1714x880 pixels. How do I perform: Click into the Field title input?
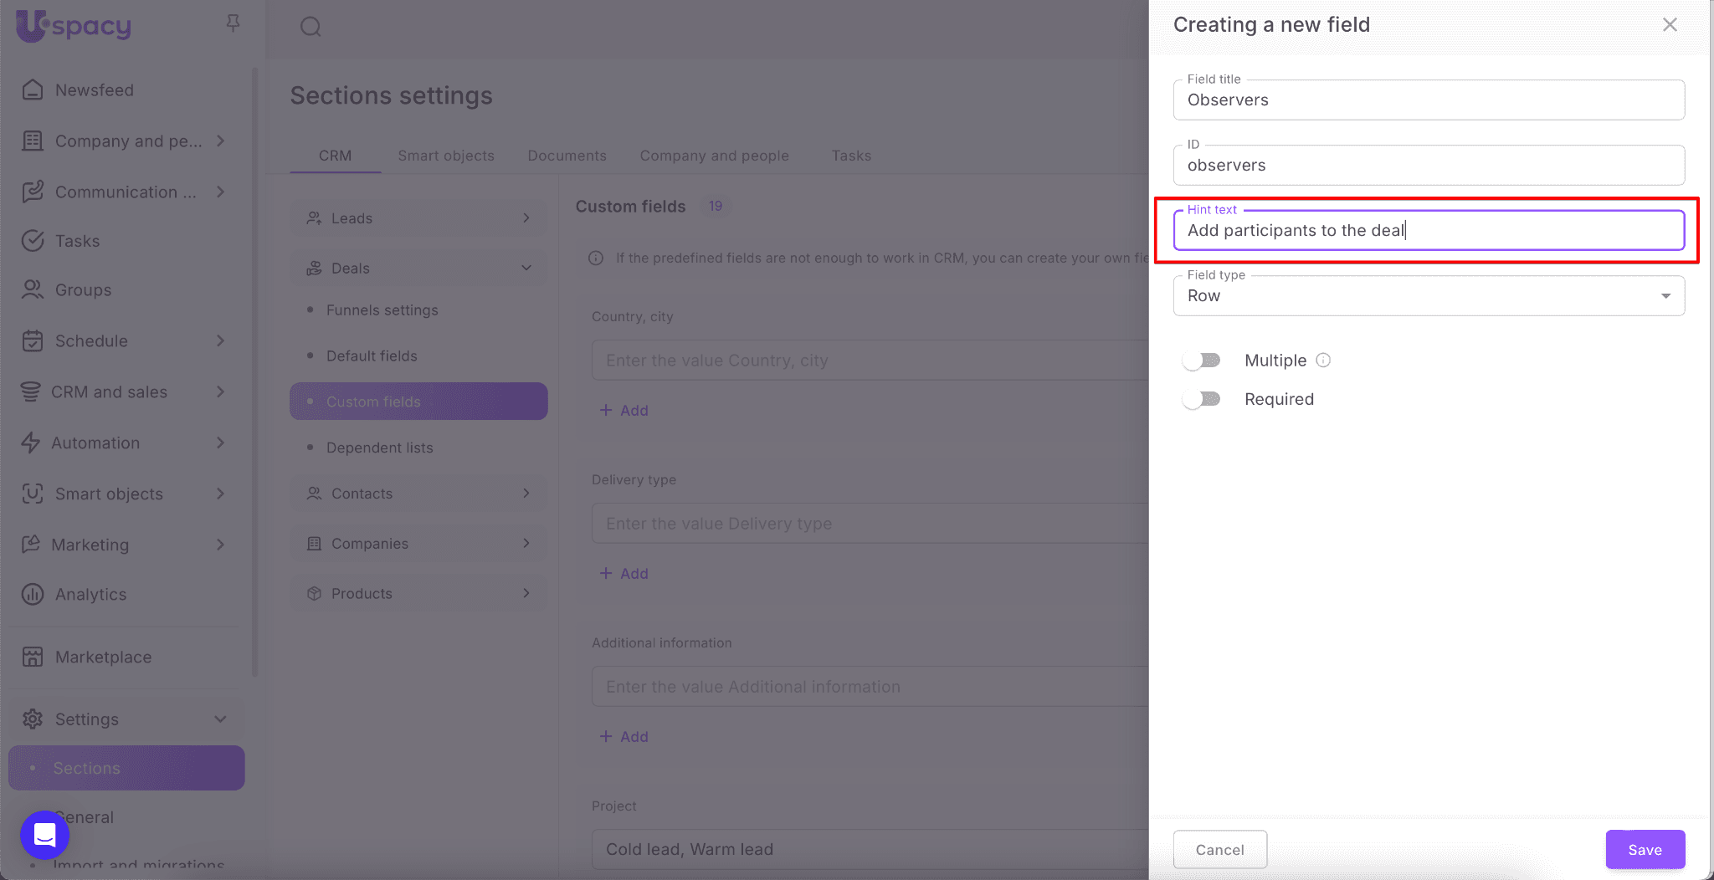(x=1429, y=100)
